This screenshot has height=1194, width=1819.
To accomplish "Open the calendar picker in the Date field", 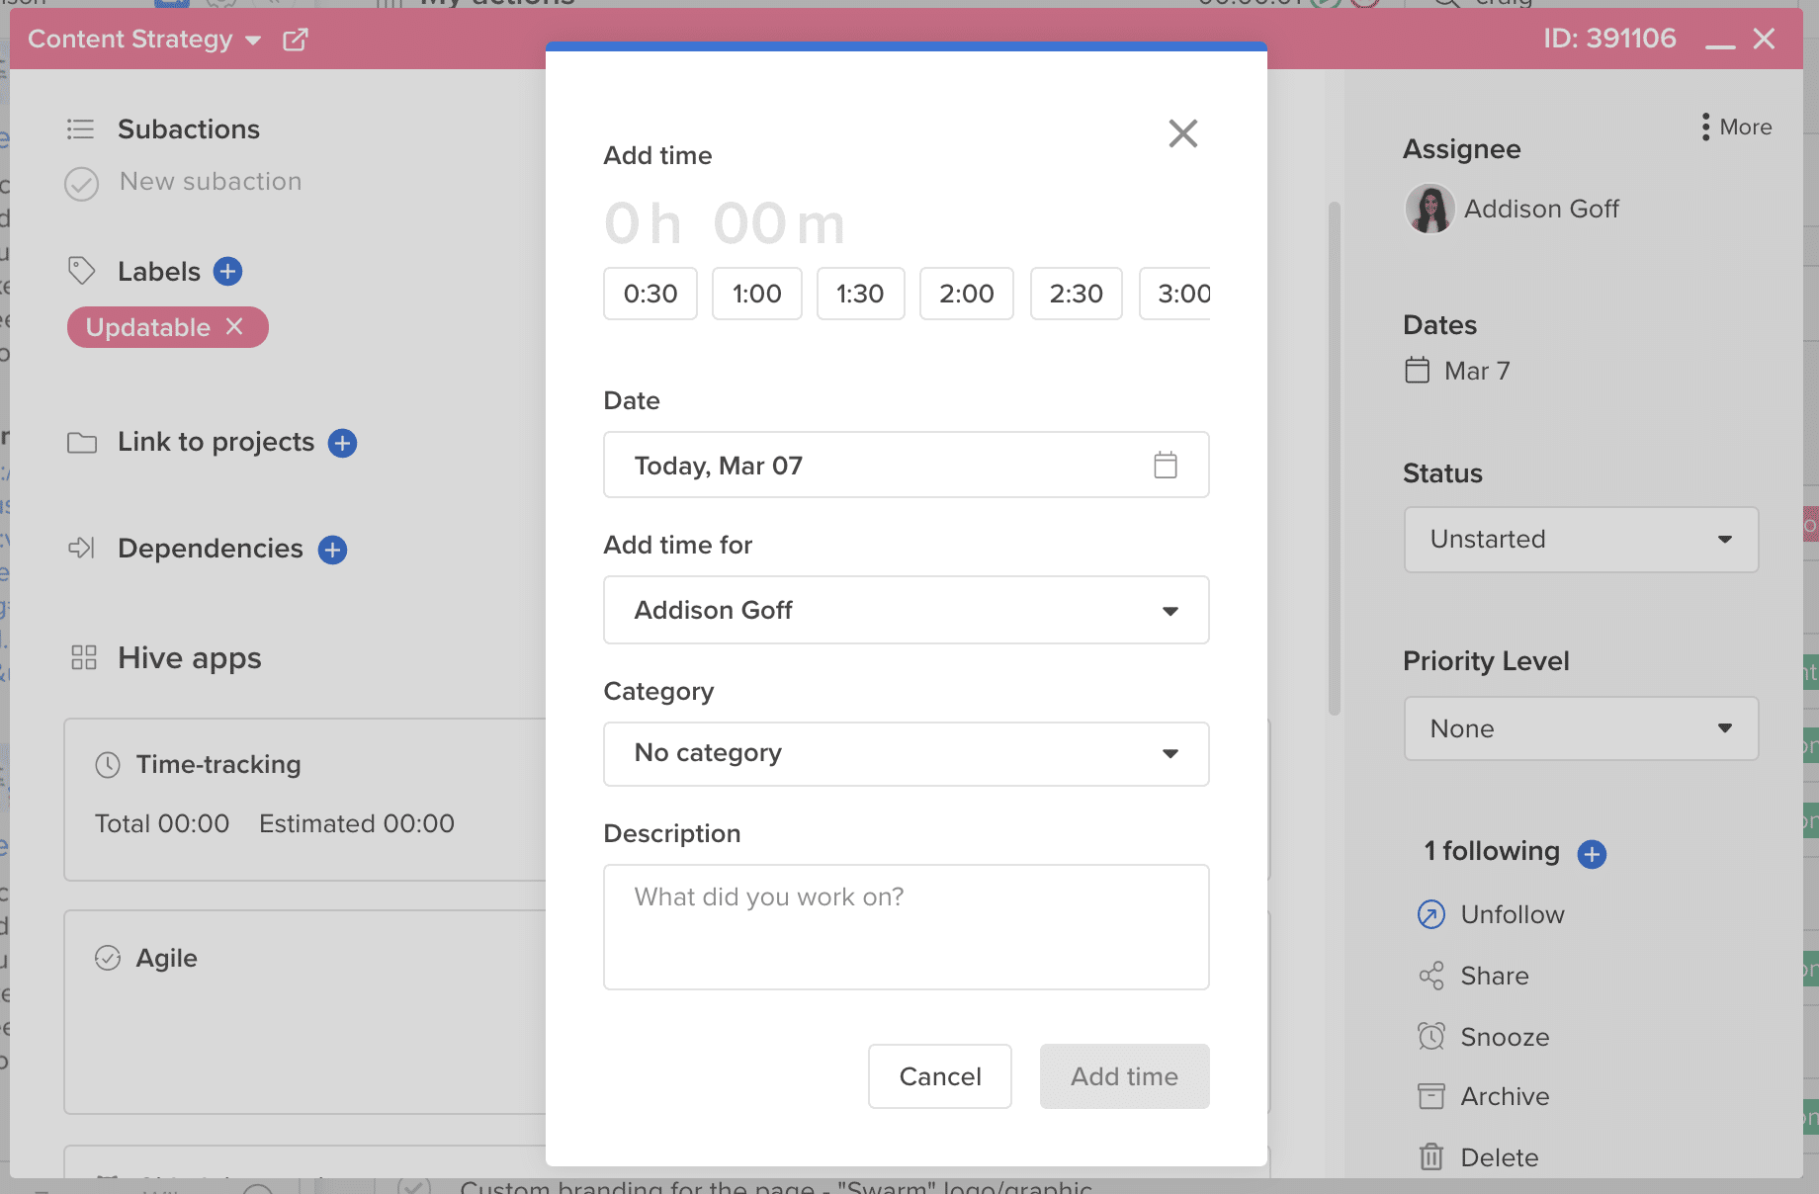I will click(x=1166, y=465).
